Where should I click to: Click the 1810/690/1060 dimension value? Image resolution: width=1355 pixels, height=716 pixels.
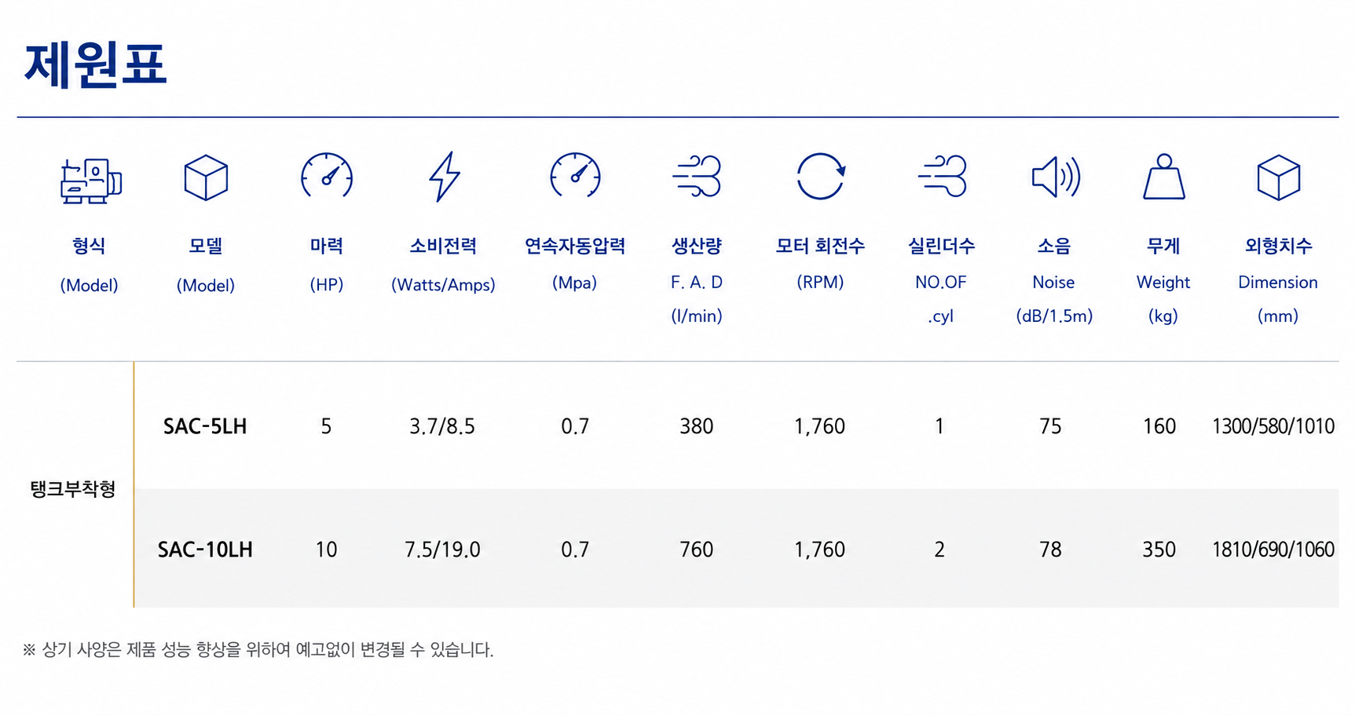tap(1273, 550)
